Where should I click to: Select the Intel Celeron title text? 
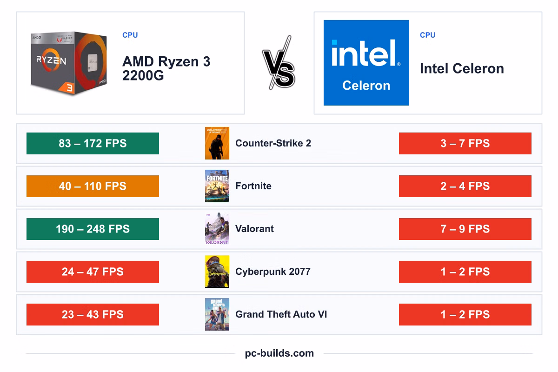click(x=462, y=69)
